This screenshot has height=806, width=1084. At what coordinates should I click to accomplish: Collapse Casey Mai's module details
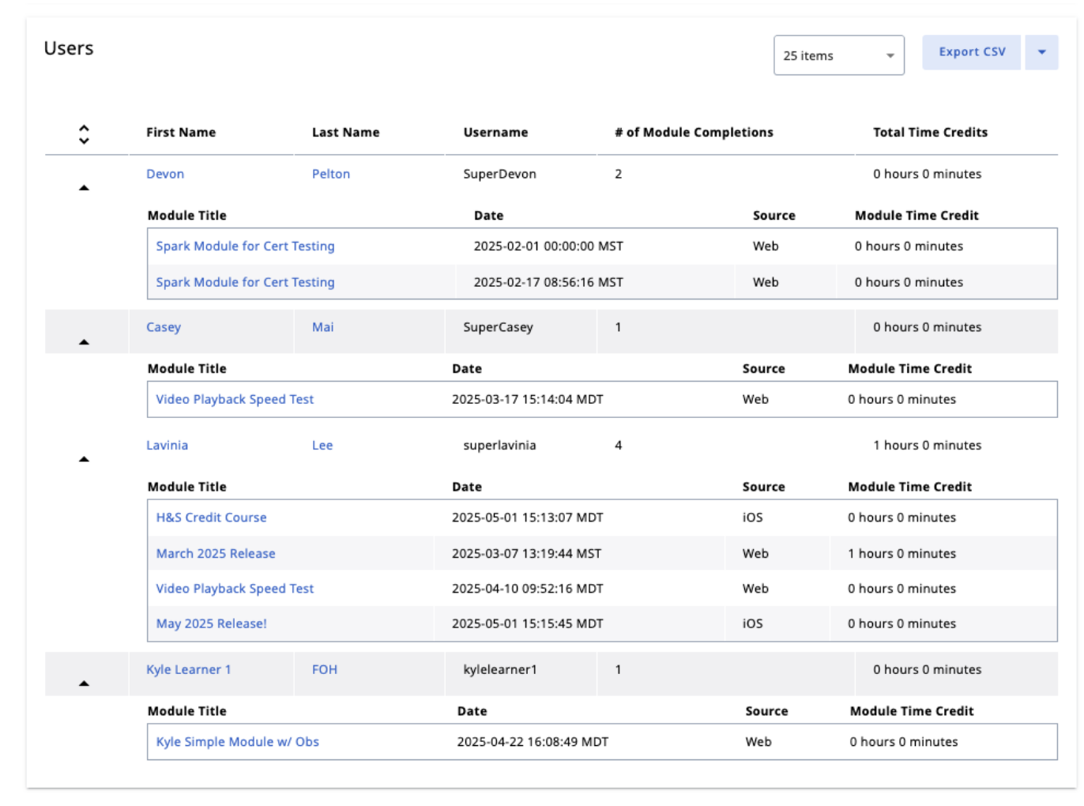coord(84,342)
